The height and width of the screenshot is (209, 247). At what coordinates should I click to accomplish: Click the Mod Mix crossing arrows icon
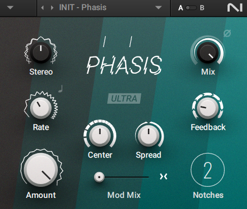(x=164, y=176)
